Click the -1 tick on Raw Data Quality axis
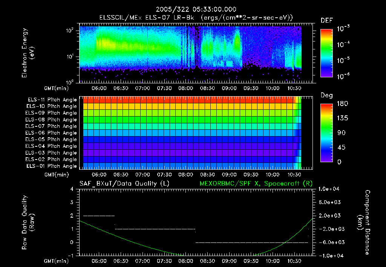 click(70, 256)
